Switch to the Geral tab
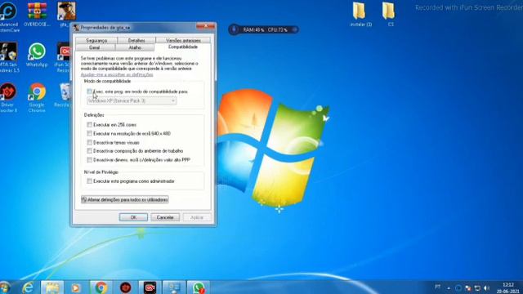Image resolution: width=523 pixels, height=294 pixels. (x=95, y=47)
